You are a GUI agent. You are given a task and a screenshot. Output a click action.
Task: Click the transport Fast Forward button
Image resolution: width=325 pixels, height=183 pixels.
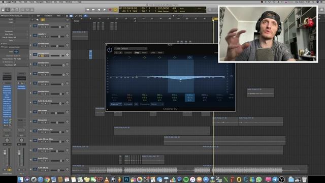pos(93,10)
